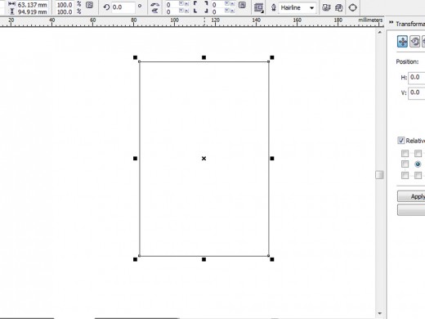Click the Convert to Curves icon
This screenshot has width=425, height=319.
[x=352, y=7]
